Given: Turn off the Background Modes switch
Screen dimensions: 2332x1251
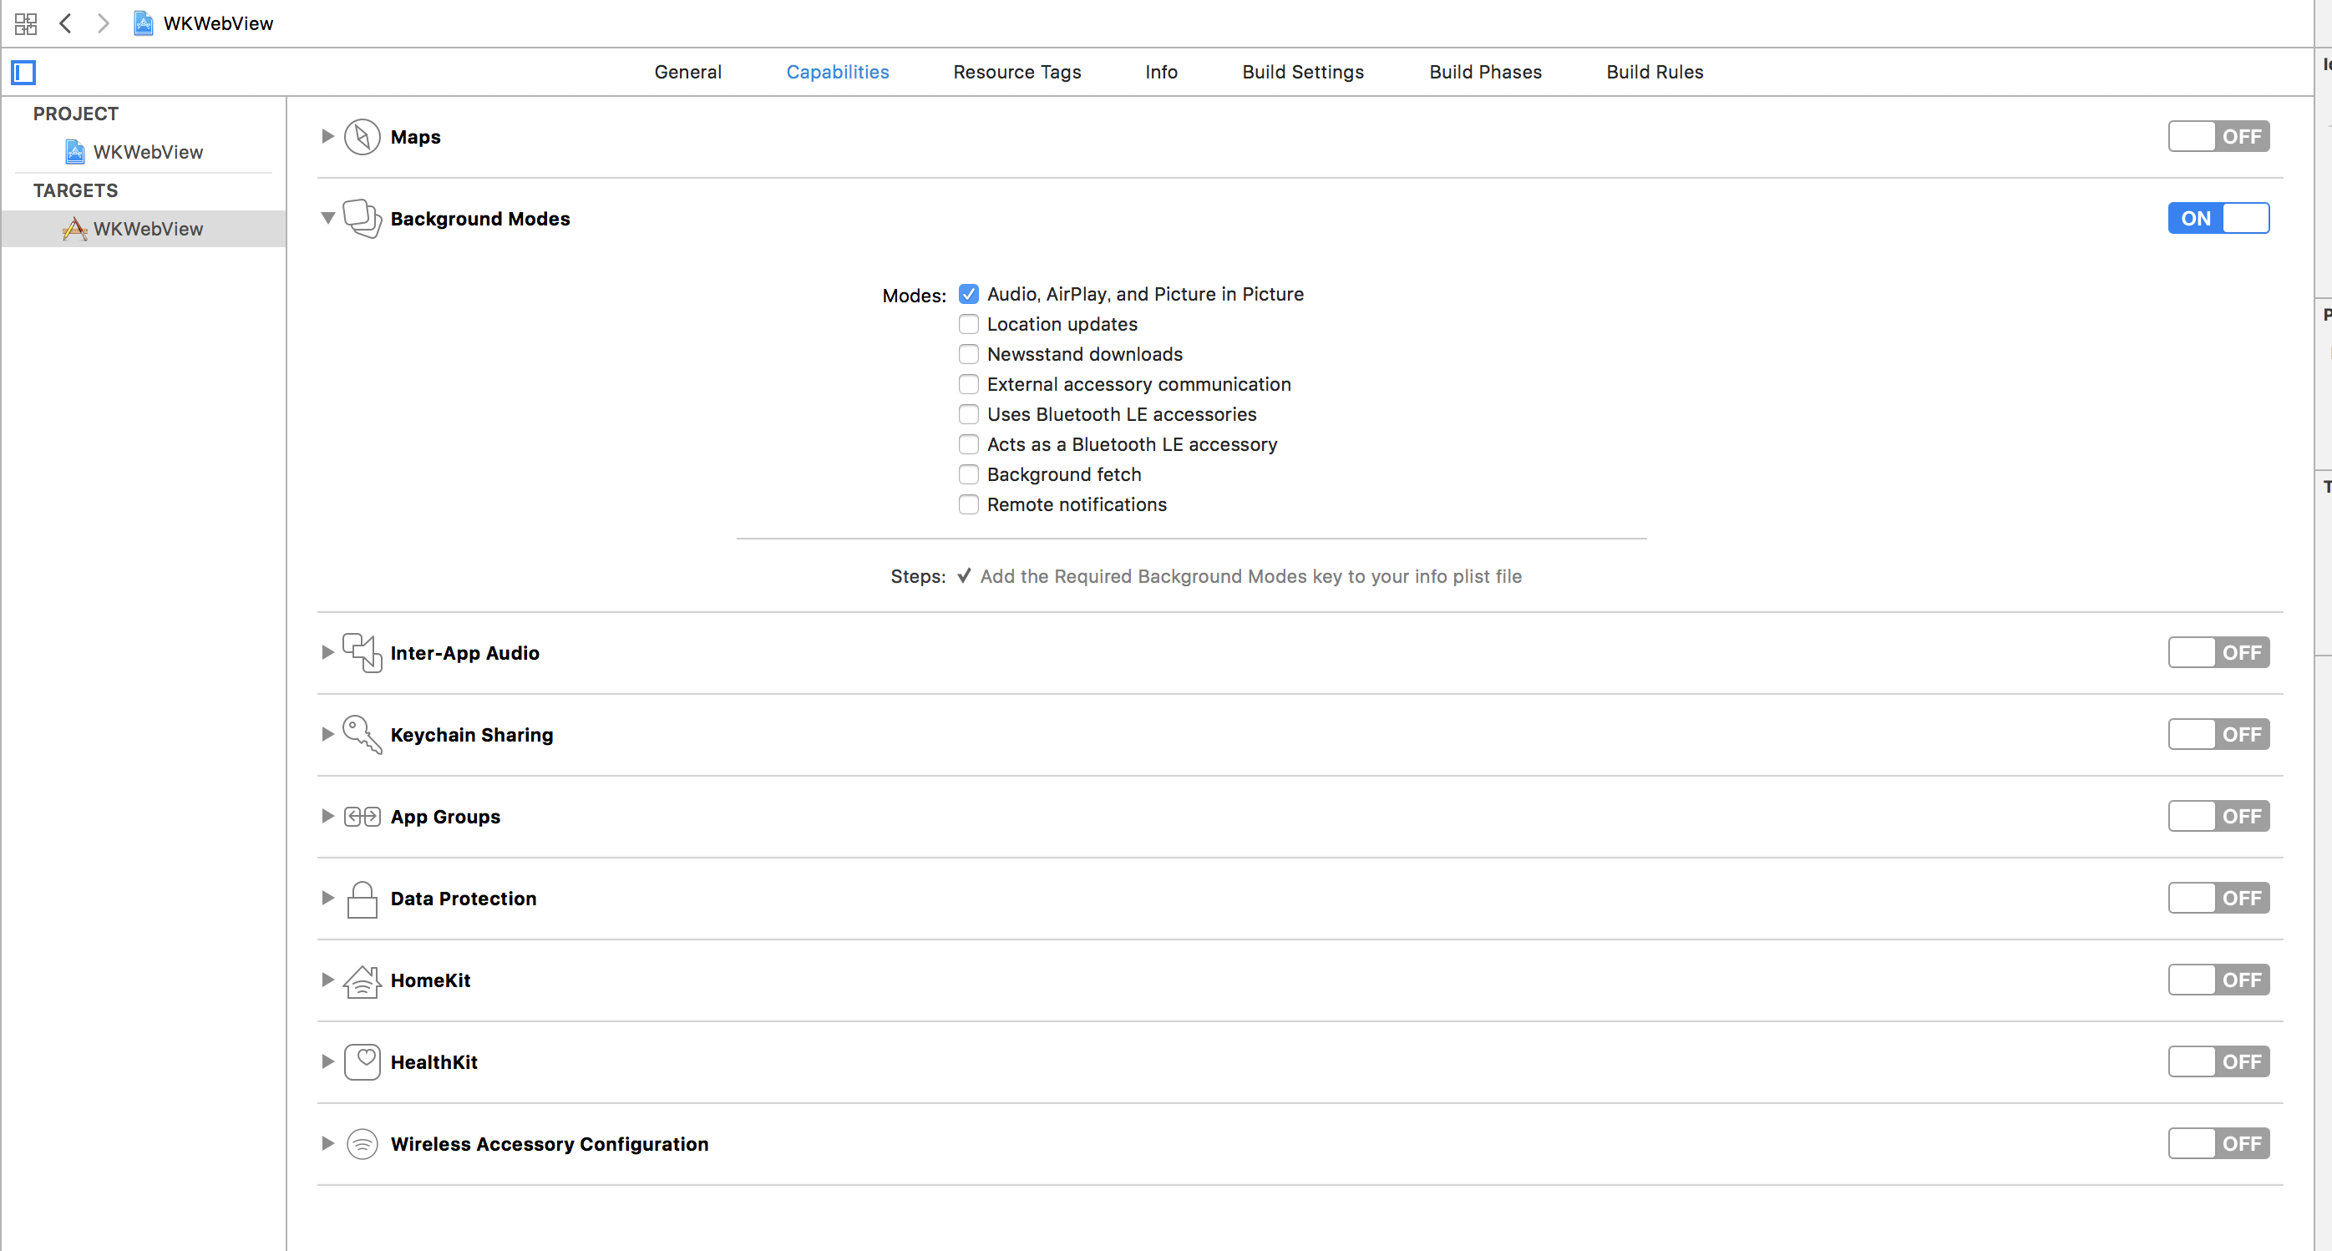Looking at the screenshot, I should pyautogui.click(x=2218, y=218).
